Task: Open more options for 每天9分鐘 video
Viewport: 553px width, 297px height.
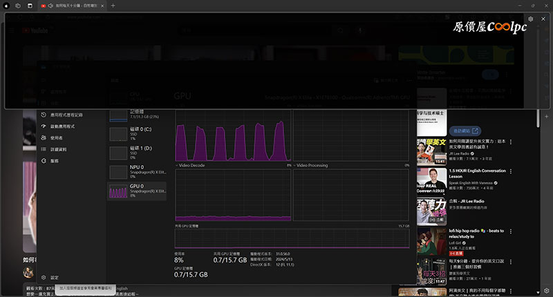Action: coord(511,262)
